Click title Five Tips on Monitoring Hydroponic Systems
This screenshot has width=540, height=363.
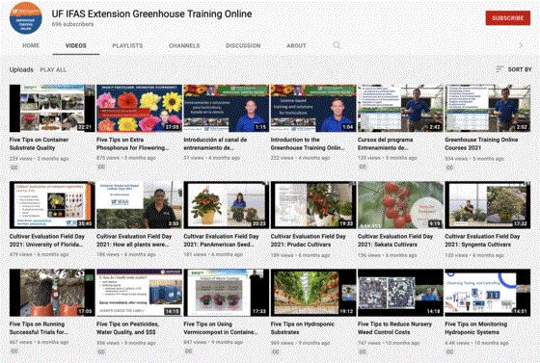click(x=476, y=328)
